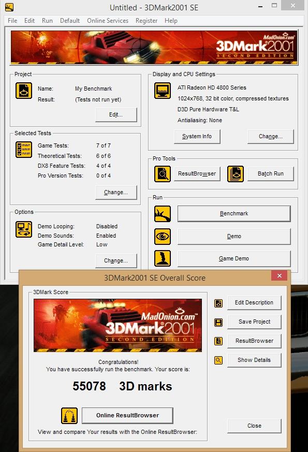Click the Edit... button in Project section
Screen dimensions: 308x452
[x=116, y=115]
